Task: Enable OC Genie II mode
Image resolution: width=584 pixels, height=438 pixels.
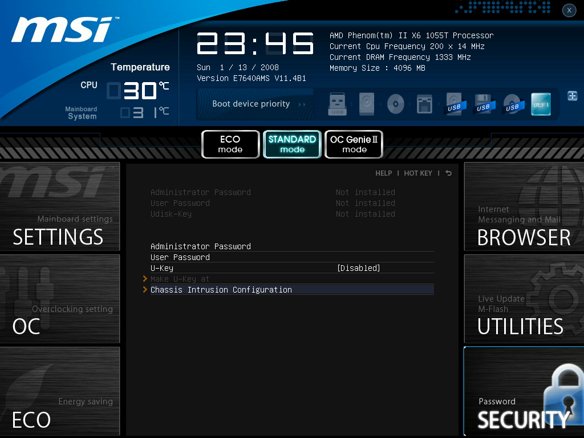Action: coord(354,144)
